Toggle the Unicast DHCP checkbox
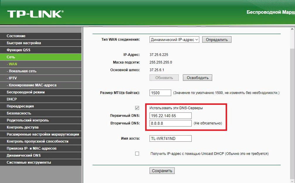The width and height of the screenshot is (295, 183). click(x=137, y=153)
